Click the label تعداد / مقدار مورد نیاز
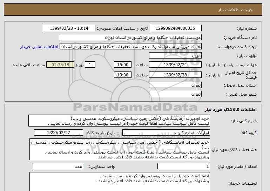This screenshot has width=270, height=191. click(237, 166)
